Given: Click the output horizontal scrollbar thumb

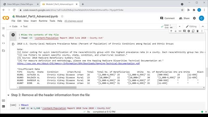Looking at the screenshot, I should tap(48, 87).
